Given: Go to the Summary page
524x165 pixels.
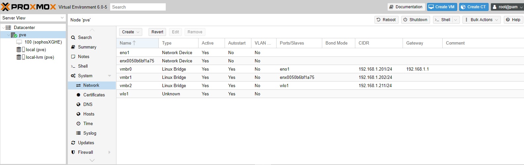Looking at the screenshot, I should [87, 47].
